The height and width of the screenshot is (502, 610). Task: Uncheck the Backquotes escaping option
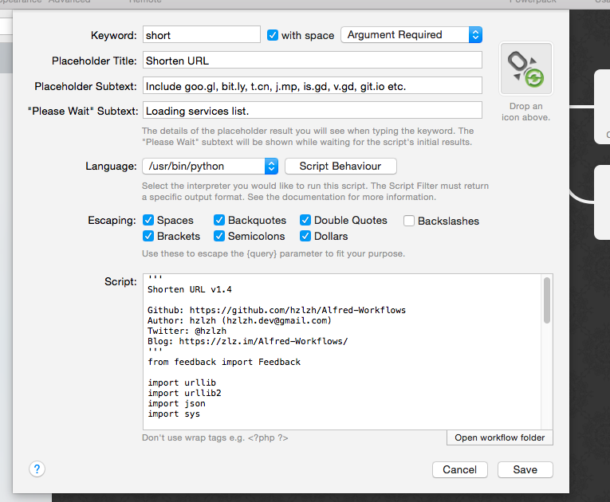pyautogui.click(x=219, y=220)
